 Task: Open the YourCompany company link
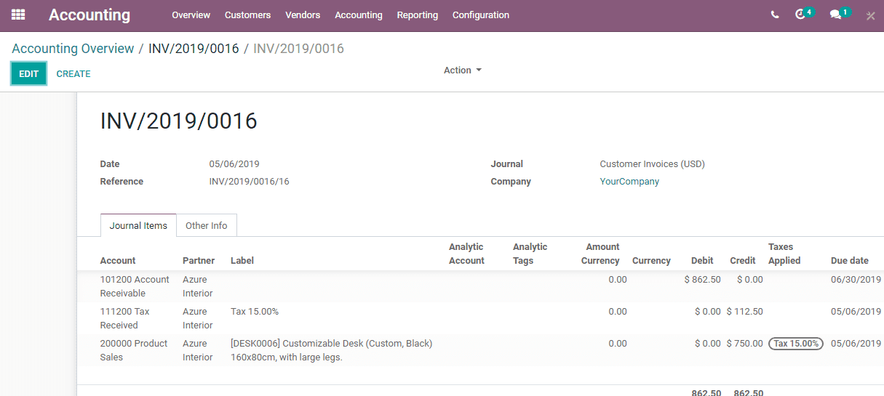click(629, 182)
